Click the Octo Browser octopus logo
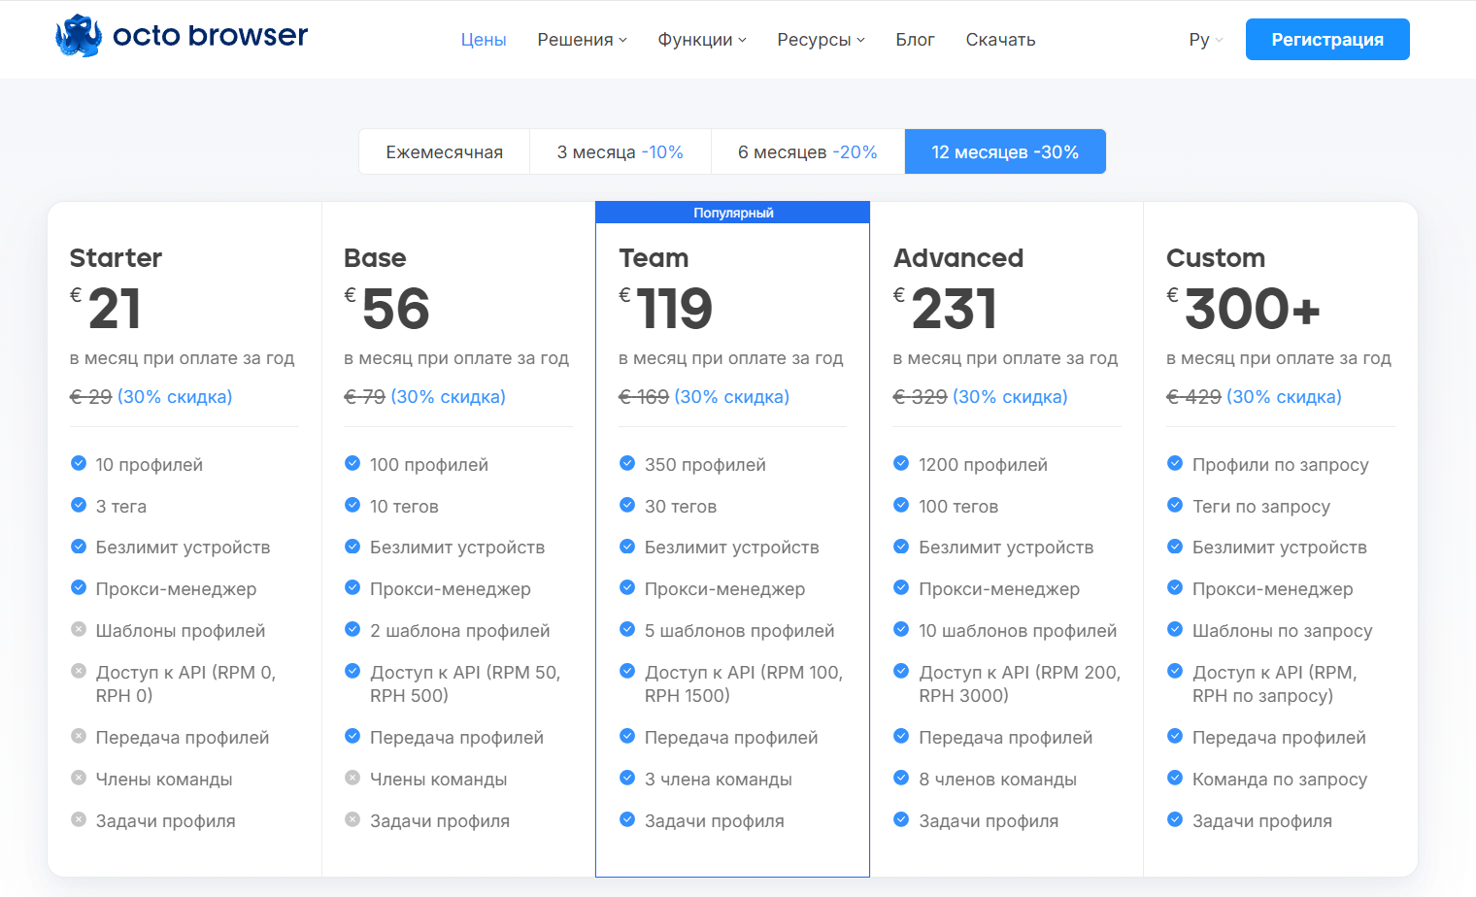The height and width of the screenshot is (897, 1476). 79,36
